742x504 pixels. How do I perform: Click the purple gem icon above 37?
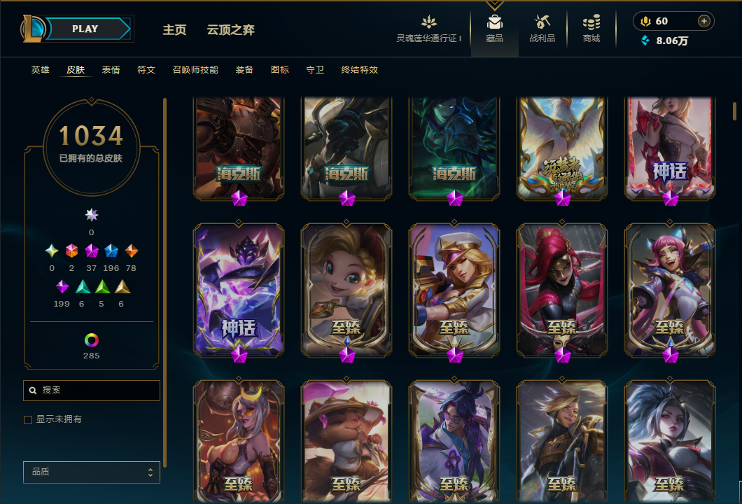[x=91, y=251]
